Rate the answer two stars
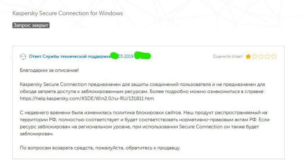Viewport: 304px width, 166px height. (x=255, y=56)
